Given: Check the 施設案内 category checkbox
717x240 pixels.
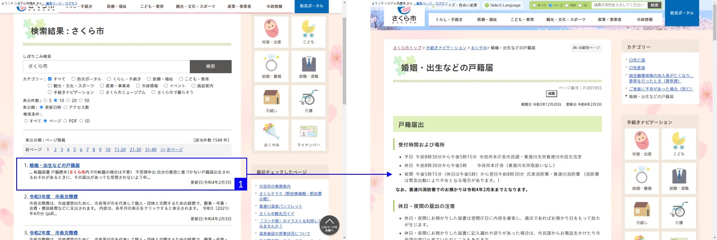Looking at the screenshot, I should 193,86.
